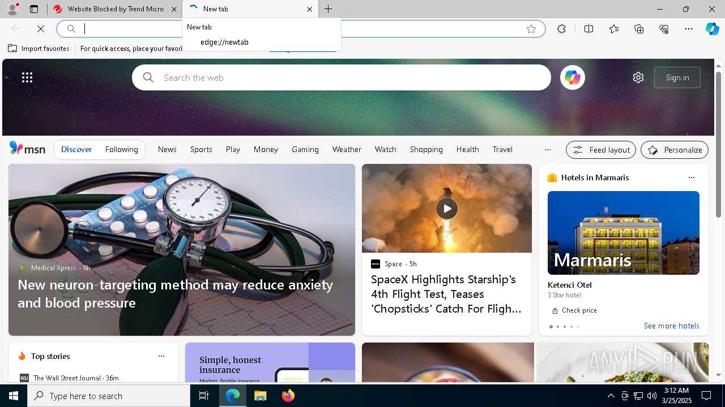Open the Sports category
Screen dimensions: 725x407
click(201, 149)
